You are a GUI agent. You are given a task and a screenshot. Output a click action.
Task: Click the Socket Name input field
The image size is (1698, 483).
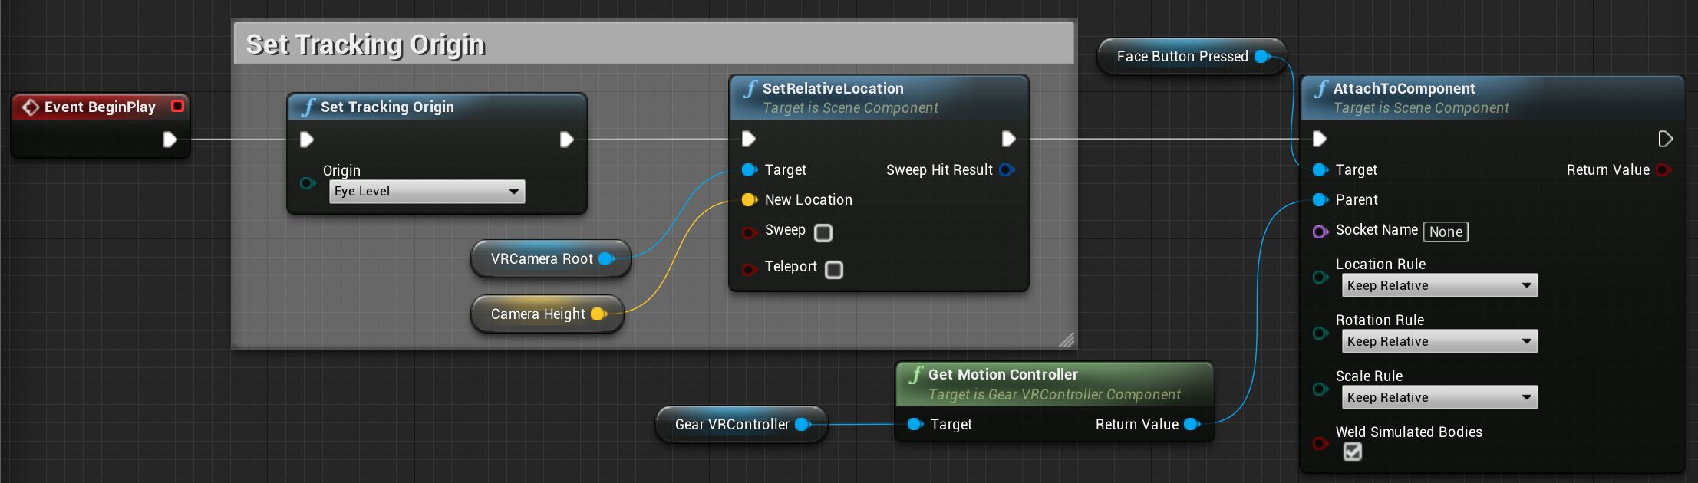click(1446, 232)
